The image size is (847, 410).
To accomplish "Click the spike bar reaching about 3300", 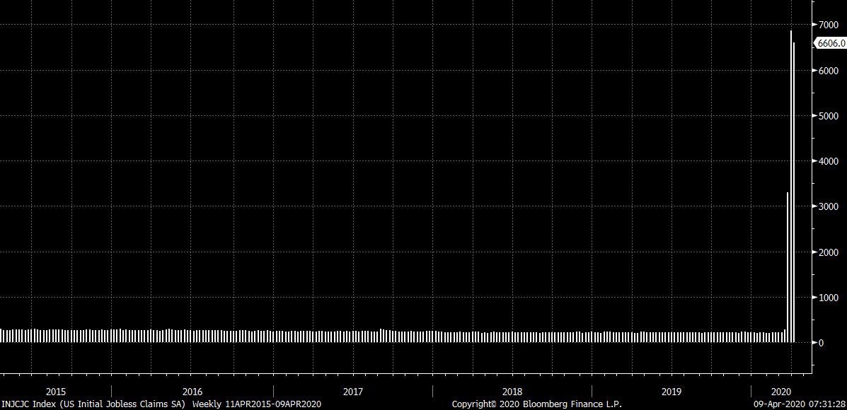I will coord(788,267).
